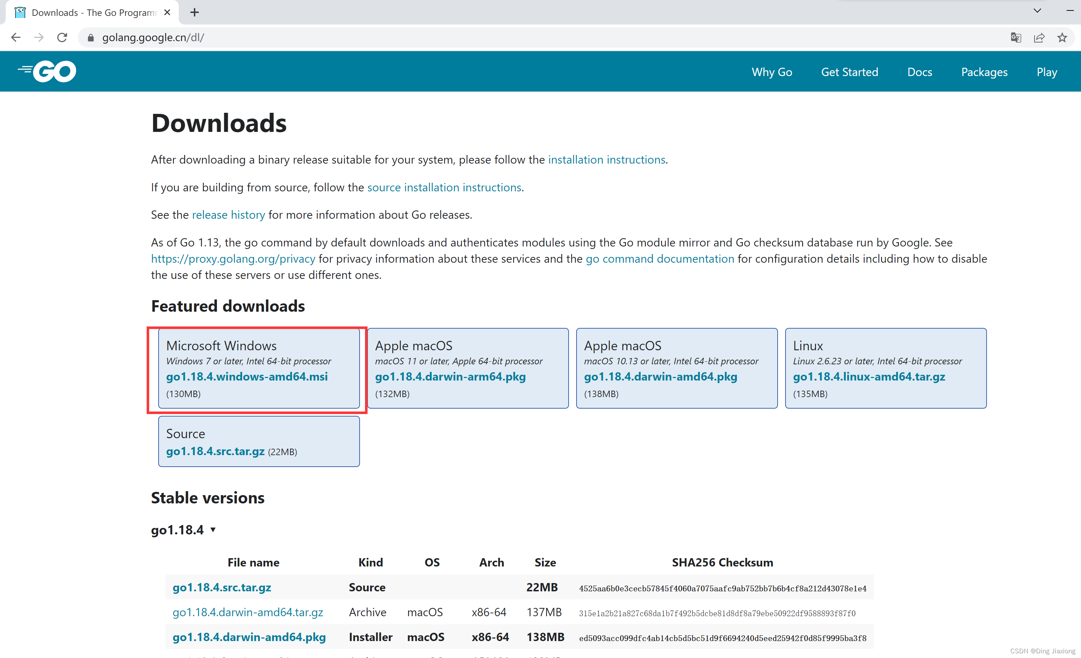Go to Docs in navigation

(x=920, y=72)
